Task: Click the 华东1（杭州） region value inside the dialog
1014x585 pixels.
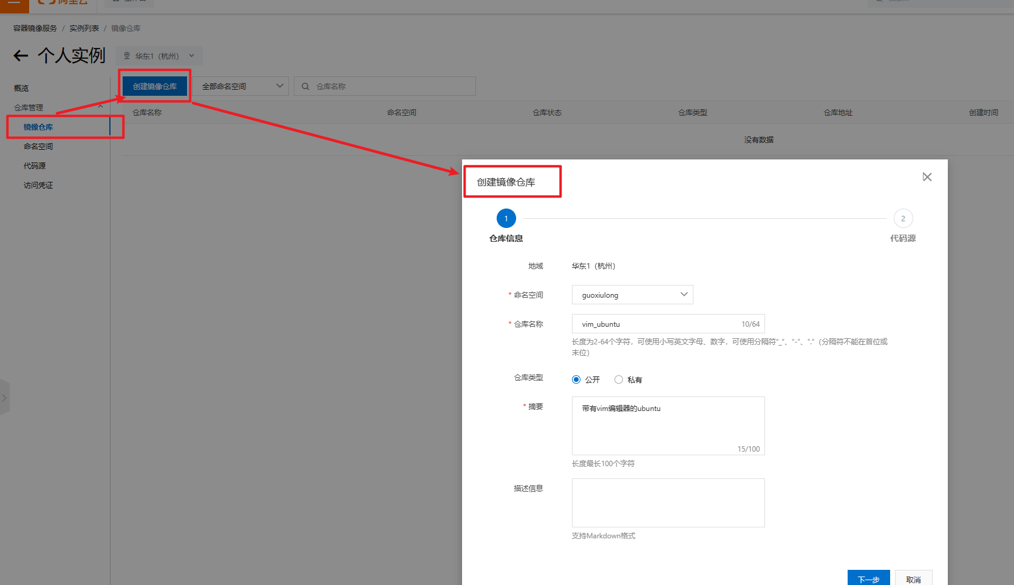Action: point(593,266)
